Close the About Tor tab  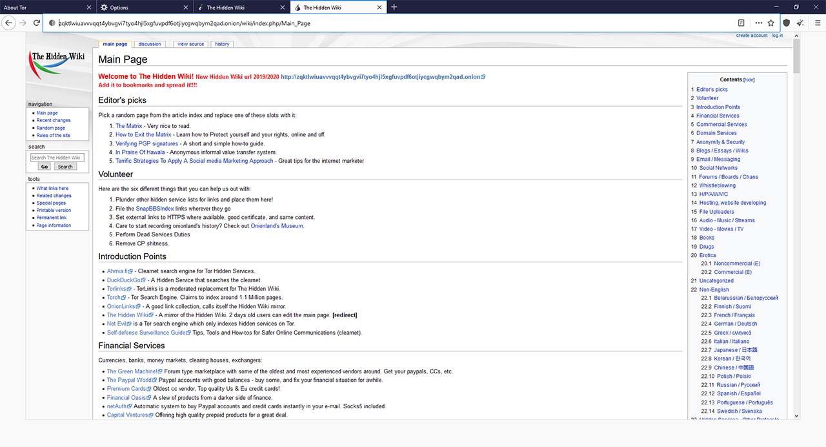pos(88,8)
